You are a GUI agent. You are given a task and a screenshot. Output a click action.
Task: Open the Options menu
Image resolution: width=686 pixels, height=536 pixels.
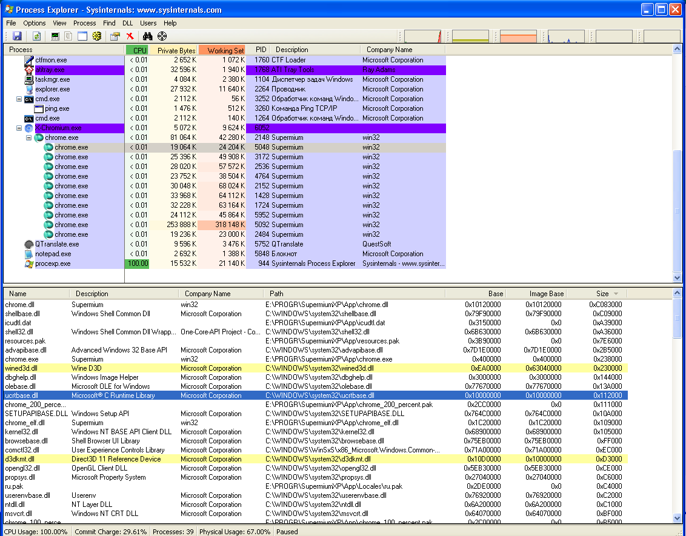[34, 23]
